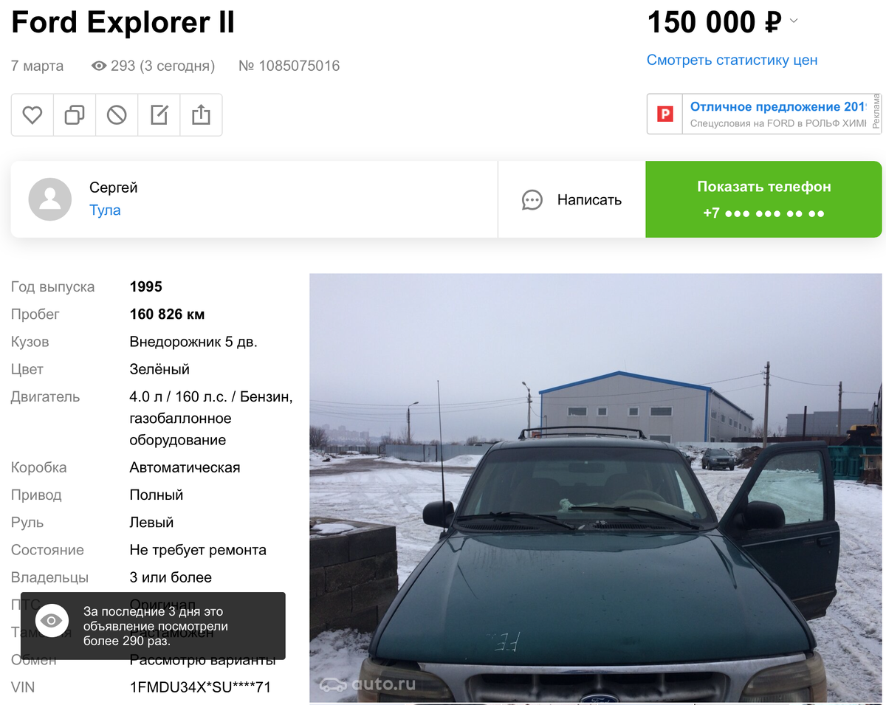Hide this listing with the block icon
886x705 pixels.
[117, 115]
